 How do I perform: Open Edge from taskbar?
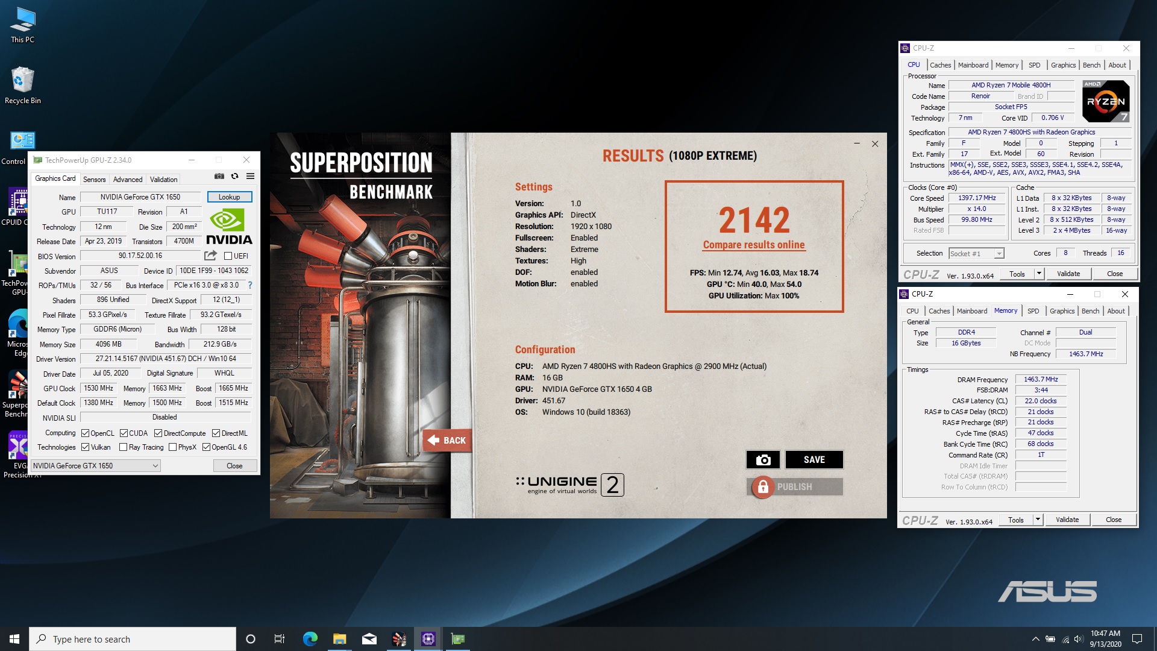point(310,639)
